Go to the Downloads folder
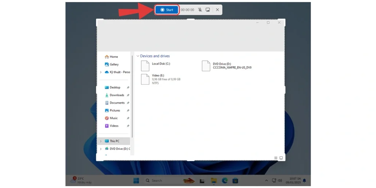Screen dimensions: 376x188 click(117, 95)
